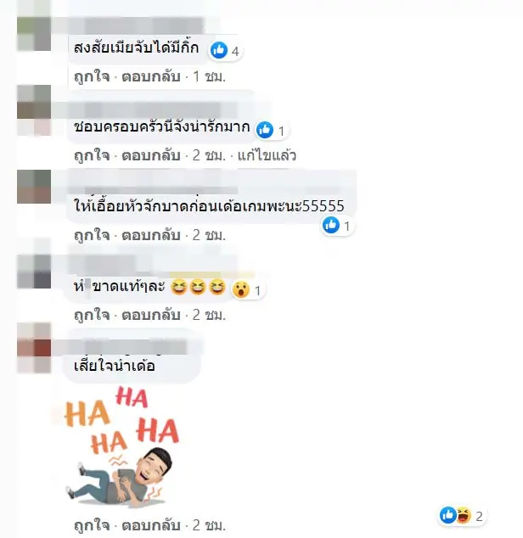Like the สงสัยเมียจับได้มีกิ๊ก comment via ถูกใจ

tap(92, 76)
